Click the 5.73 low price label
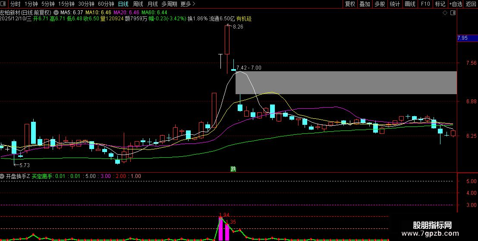 pos(25,165)
